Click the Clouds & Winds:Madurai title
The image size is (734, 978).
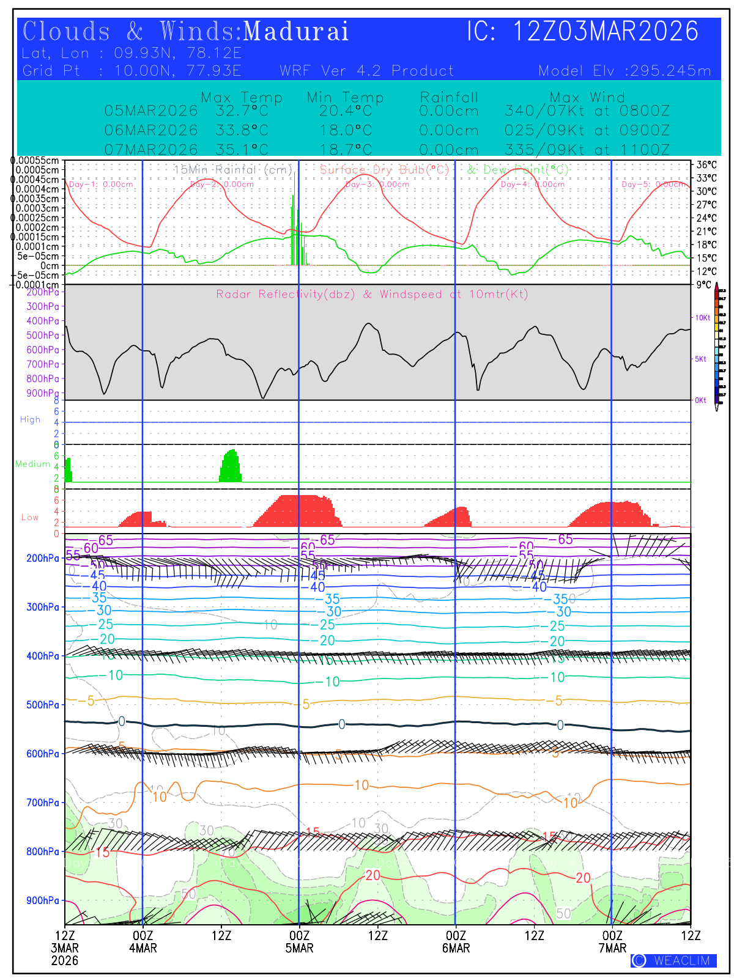coord(185,32)
